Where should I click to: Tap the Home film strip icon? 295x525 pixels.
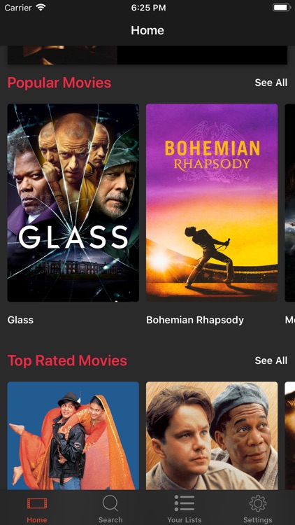pyautogui.click(x=37, y=503)
